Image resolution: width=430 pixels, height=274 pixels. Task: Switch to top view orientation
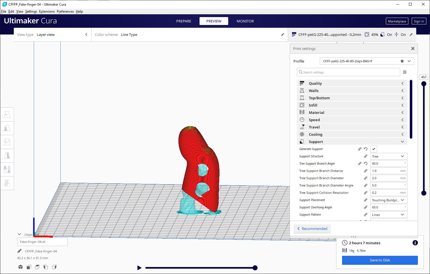coord(37,267)
